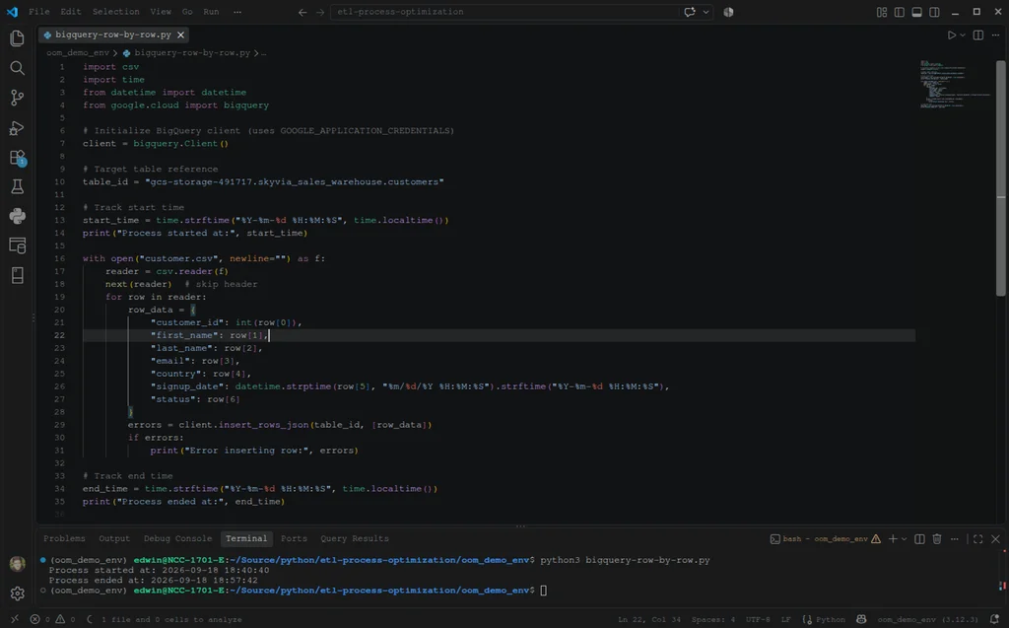Expand the oom_demo_env breadcrumb folder
Image resolution: width=1009 pixels, height=628 pixels.
coord(78,53)
